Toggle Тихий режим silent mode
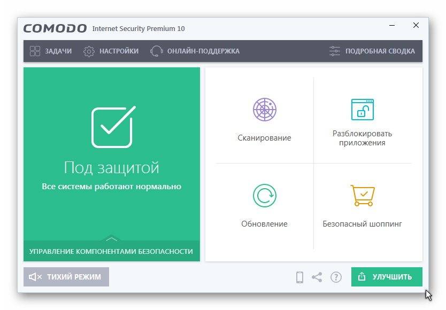Screen dimensions: 446x310 [x=66, y=277]
